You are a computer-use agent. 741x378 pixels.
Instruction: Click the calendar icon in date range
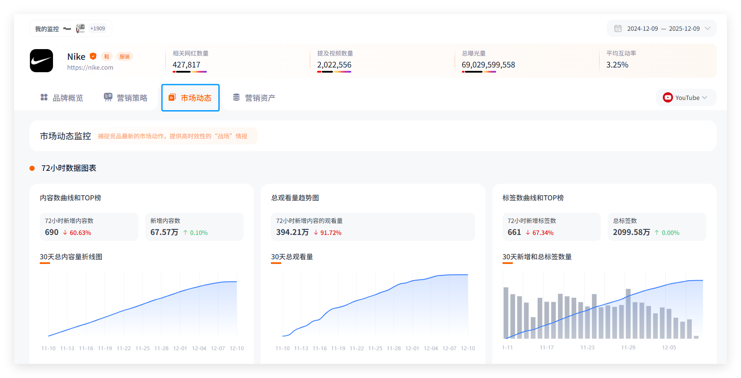pos(617,29)
